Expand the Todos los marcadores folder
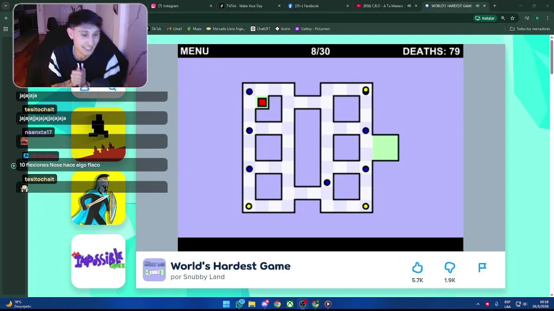The height and width of the screenshot is (311, 554). tap(530, 29)
